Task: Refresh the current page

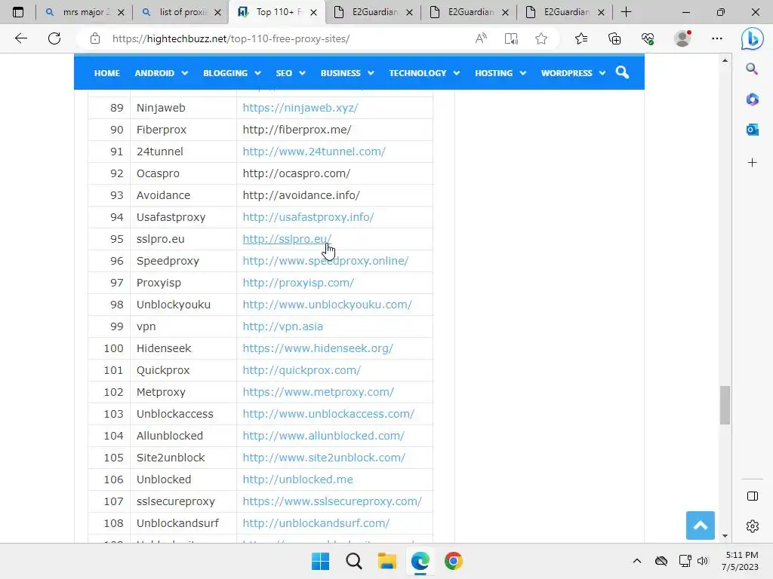Action: click(54, 38)
